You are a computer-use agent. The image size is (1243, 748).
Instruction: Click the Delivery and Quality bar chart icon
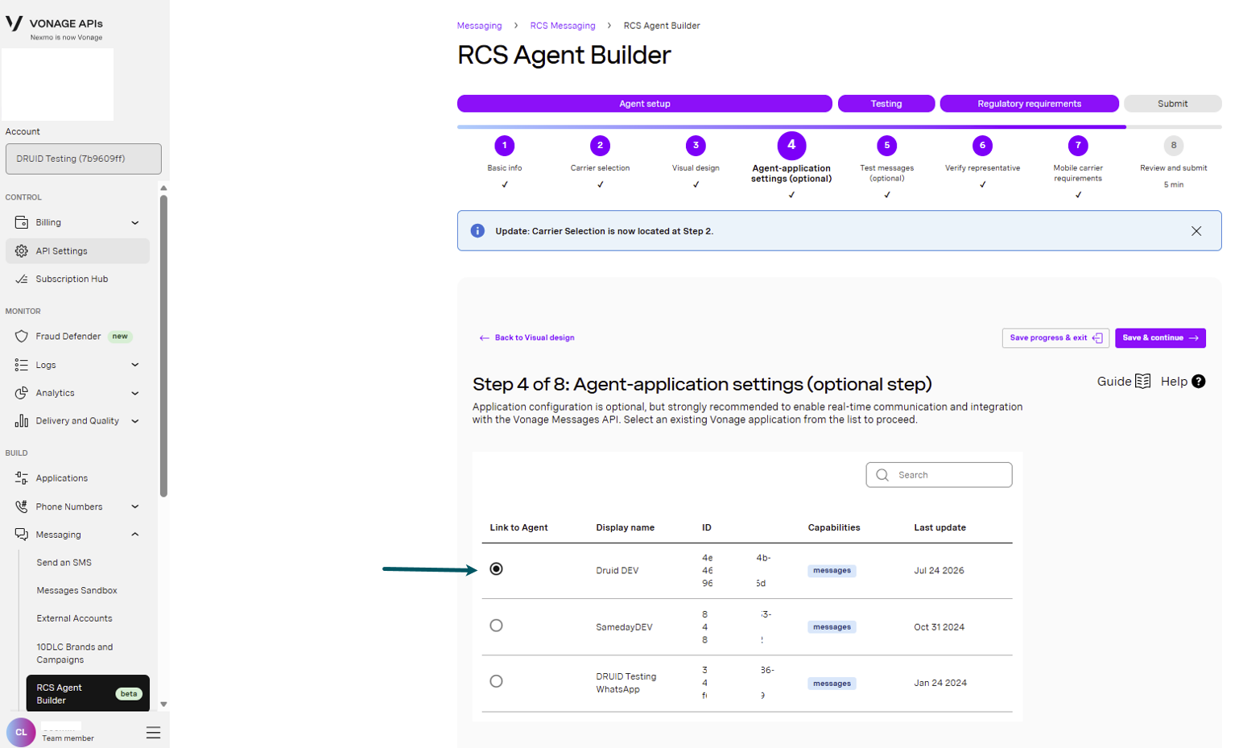pos(22,421)
